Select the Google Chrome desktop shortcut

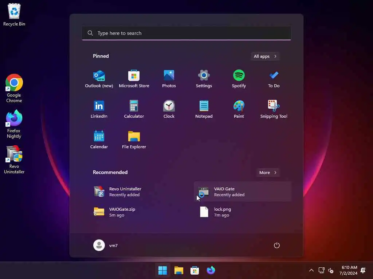(x=14, y=88)
